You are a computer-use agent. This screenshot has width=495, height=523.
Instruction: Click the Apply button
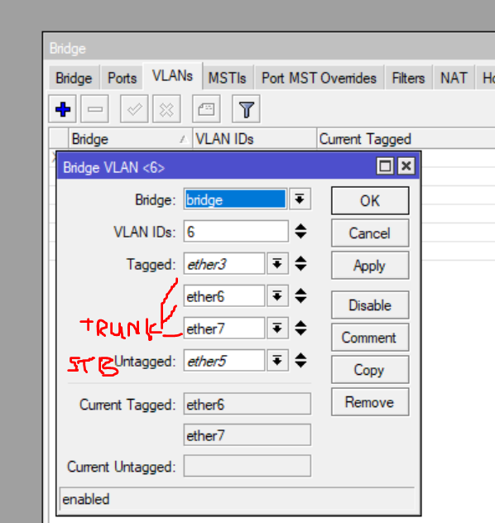pos(370,266)
